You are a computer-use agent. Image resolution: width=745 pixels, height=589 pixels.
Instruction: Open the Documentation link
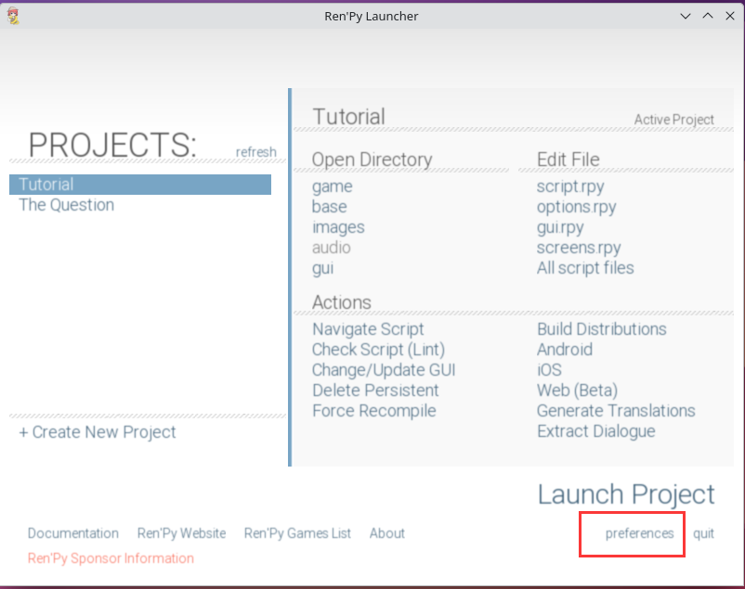click(x=73, y=533)
